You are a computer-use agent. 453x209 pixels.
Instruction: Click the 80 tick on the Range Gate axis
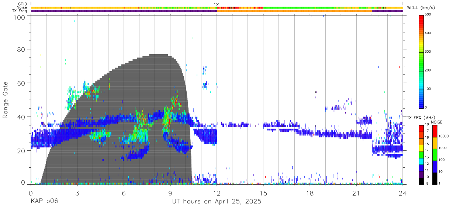pyautogui.click(x=21, y=49)
